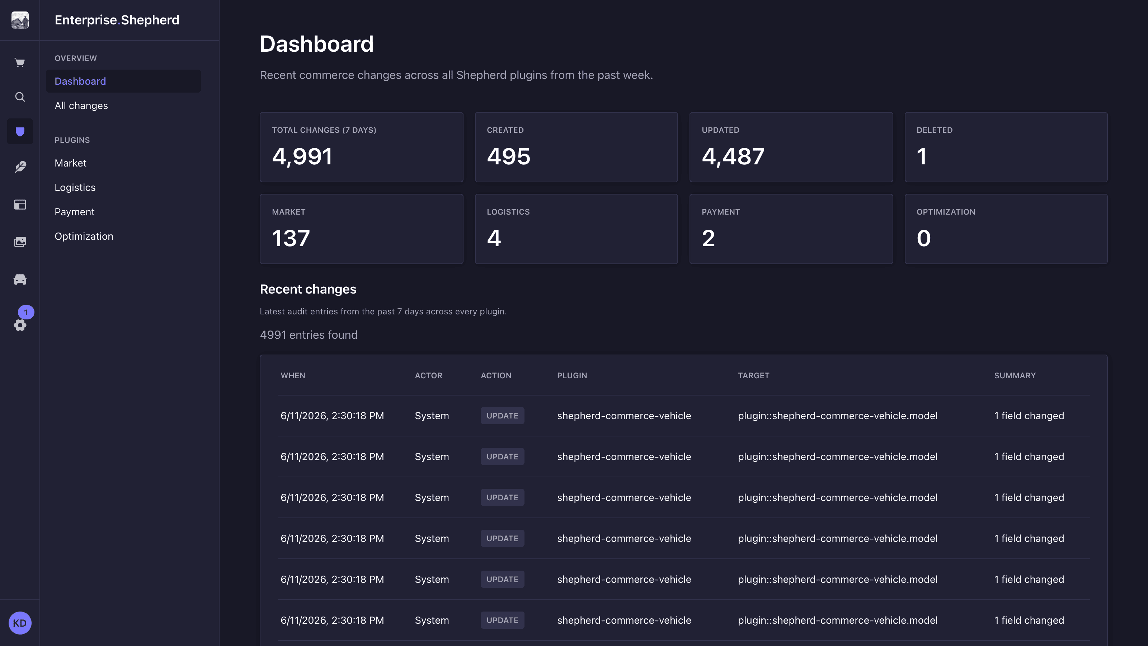Click the TARGET column header
1148x646 pixels.
[x=753, y=375]
